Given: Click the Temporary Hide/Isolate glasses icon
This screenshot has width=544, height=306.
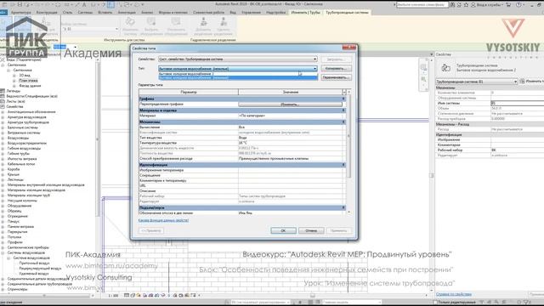Looking at the screenshot, I should point(163,295).
